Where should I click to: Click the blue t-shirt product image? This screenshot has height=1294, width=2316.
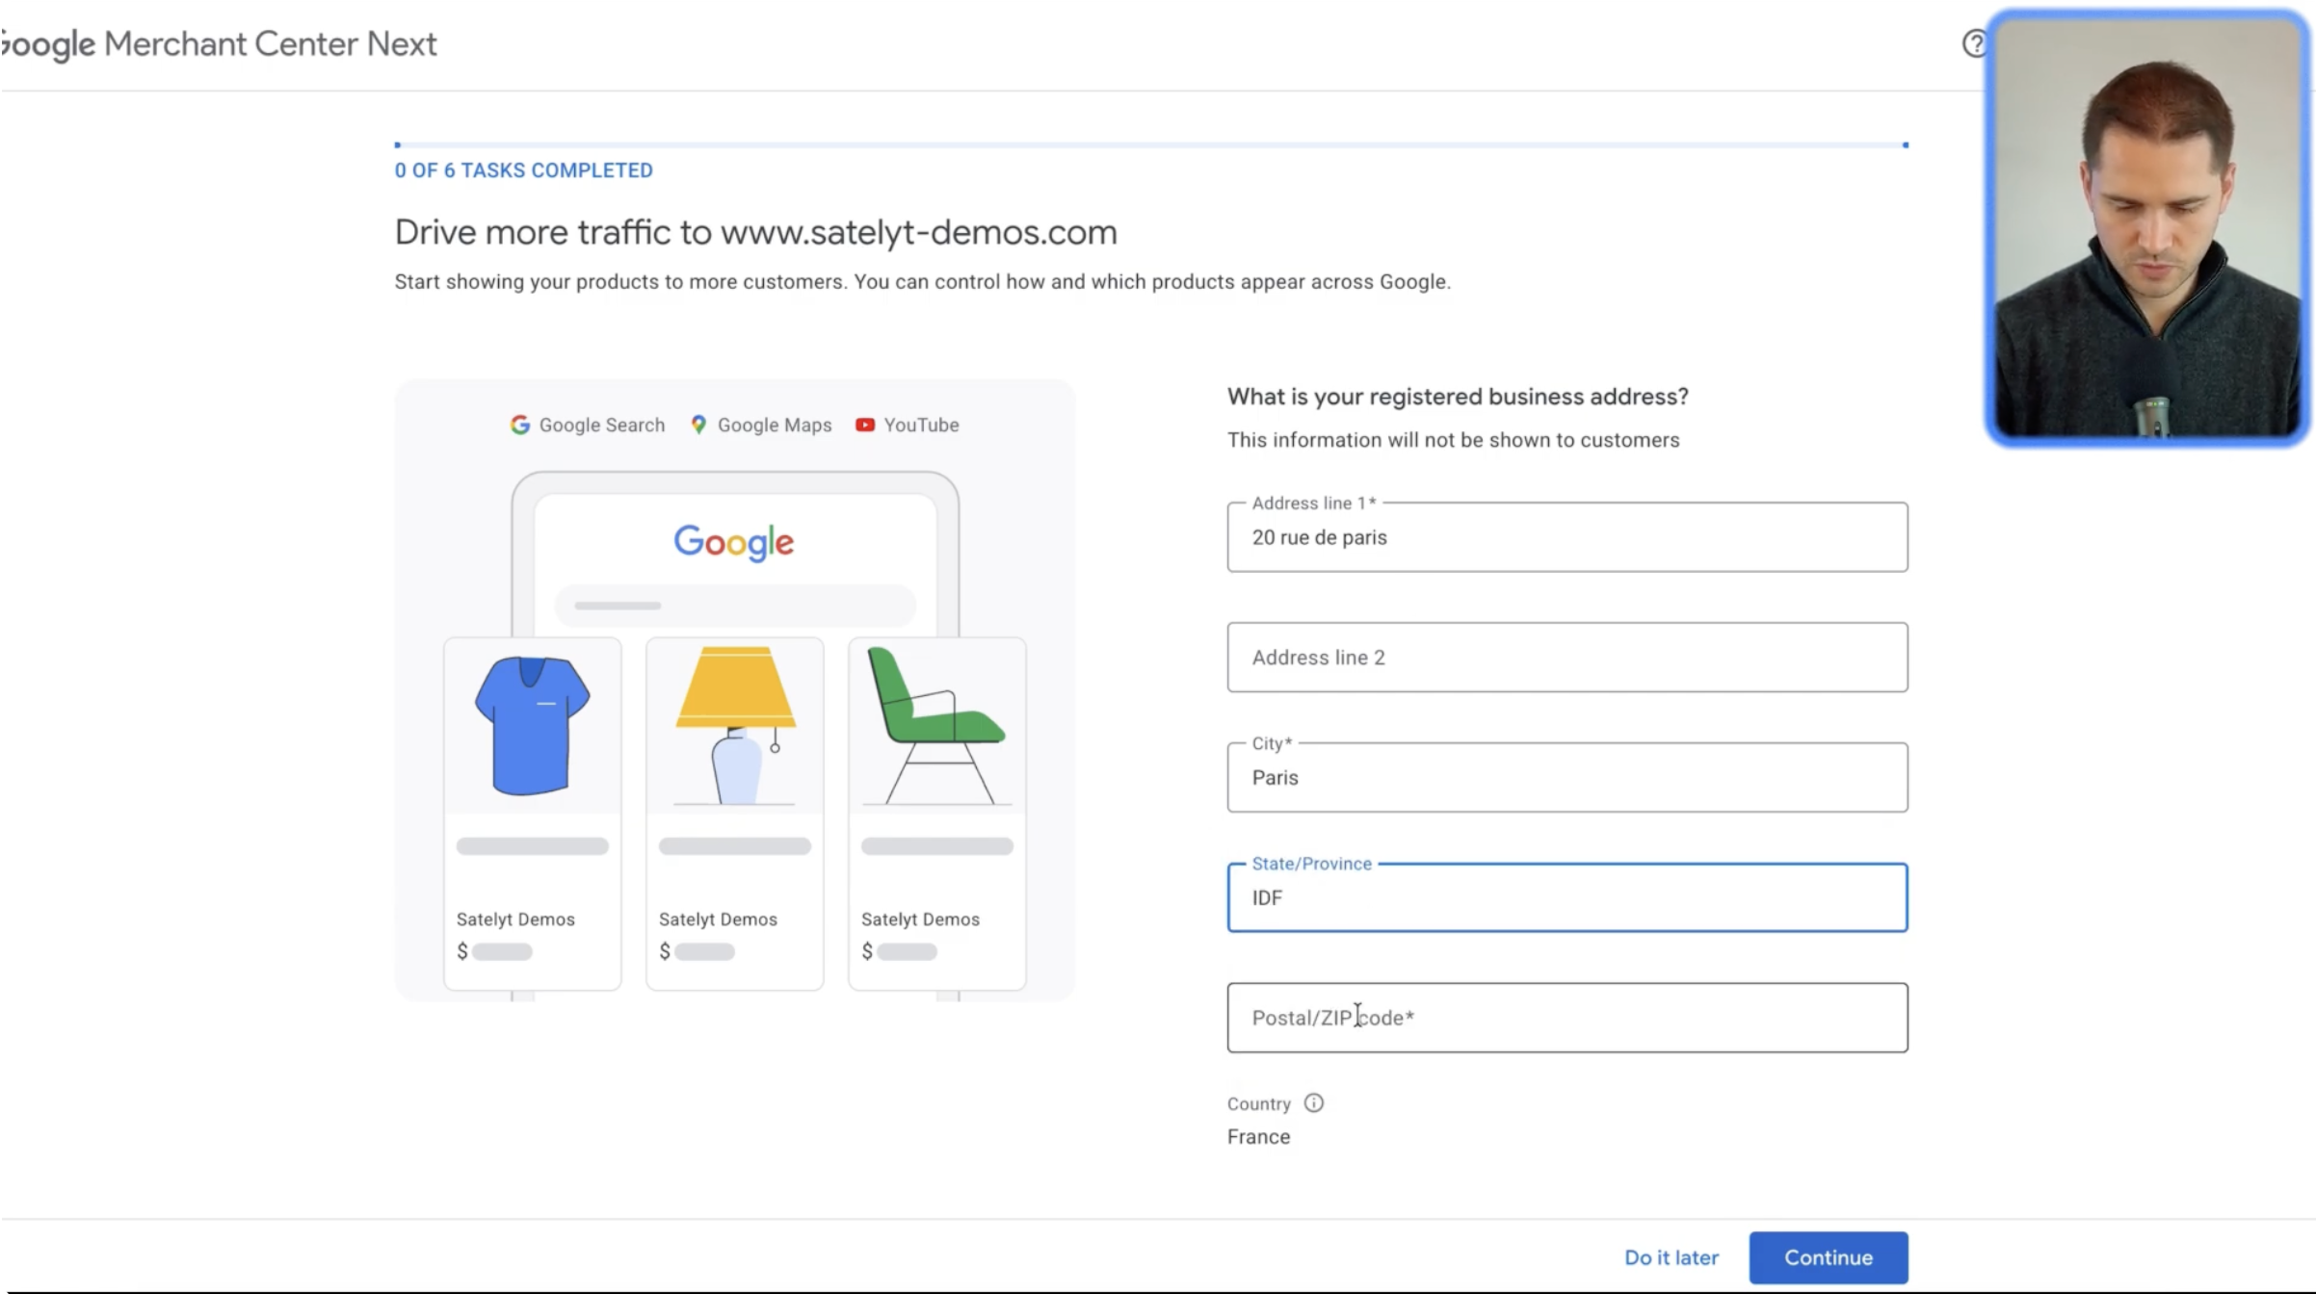(533, 726)
